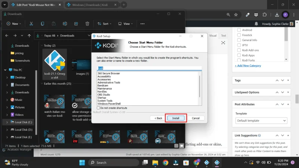299x168 pixels.
Task: Open new browser tab button
Action: [x=124, y=5]
